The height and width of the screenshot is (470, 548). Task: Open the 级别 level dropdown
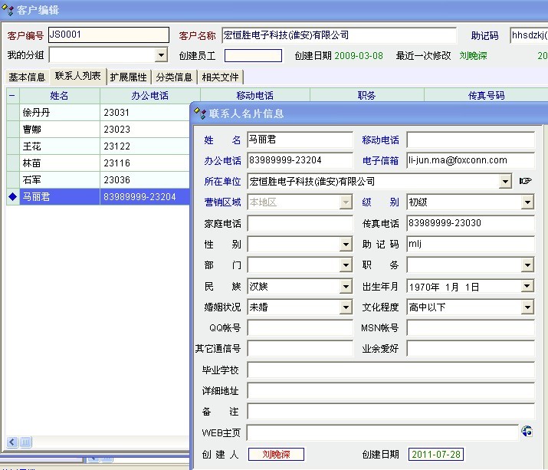(x=527, y=202)
